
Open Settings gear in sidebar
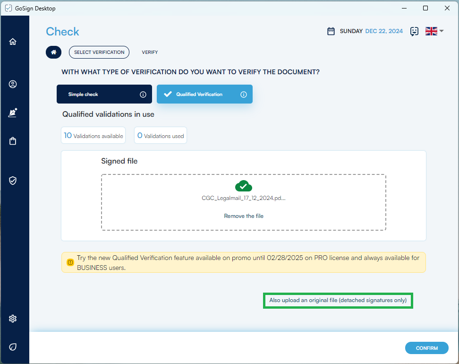click(x=13, y=319)
